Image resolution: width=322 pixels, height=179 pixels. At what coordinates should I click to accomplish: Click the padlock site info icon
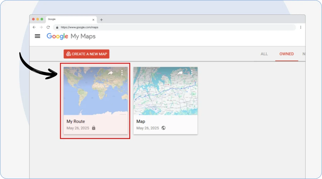point(57,27)
